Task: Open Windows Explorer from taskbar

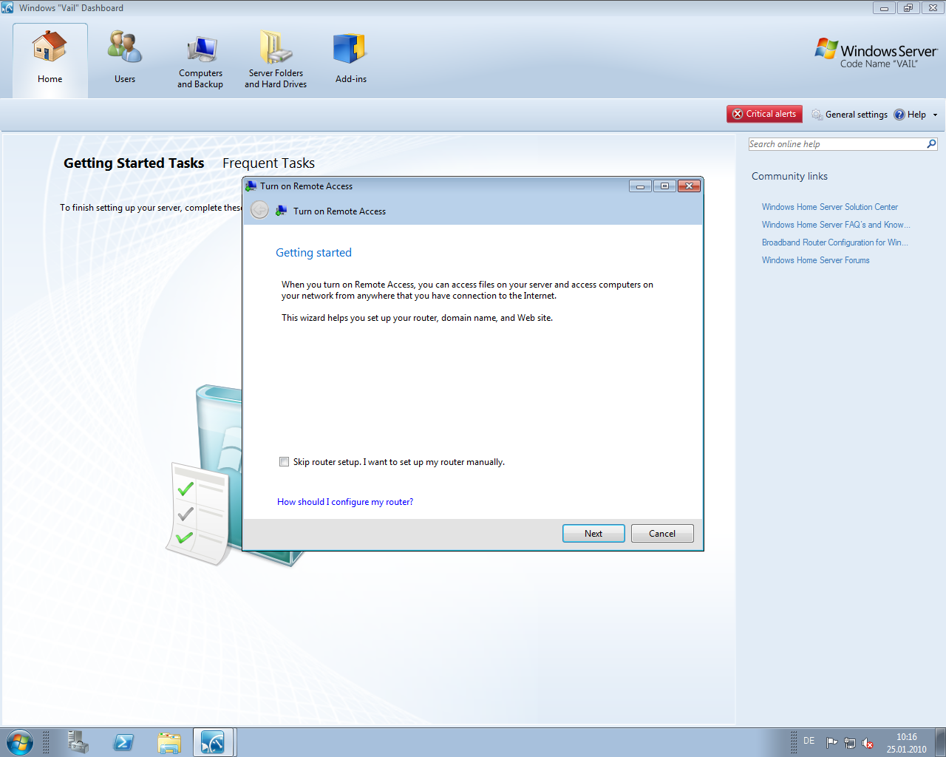Action: click(x=169, y=742)
